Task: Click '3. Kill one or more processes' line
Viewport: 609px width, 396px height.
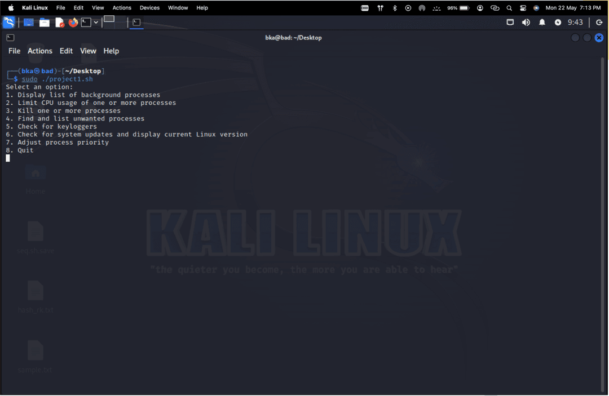Action: click(x=63, y=110)
